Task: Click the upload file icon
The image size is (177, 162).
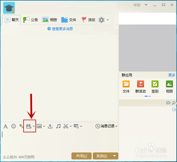Action: click(x=50, y=126)
